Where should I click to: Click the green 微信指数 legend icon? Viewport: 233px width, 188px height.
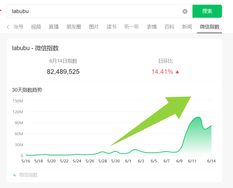click(14, 175)
